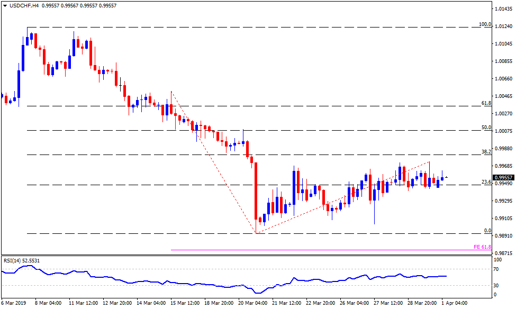The height and width of the screenshot is (309, 516).
Task: Pick the Fibonacci 38.2 level label
Action: pyautogui.click(x=486, y=151)
